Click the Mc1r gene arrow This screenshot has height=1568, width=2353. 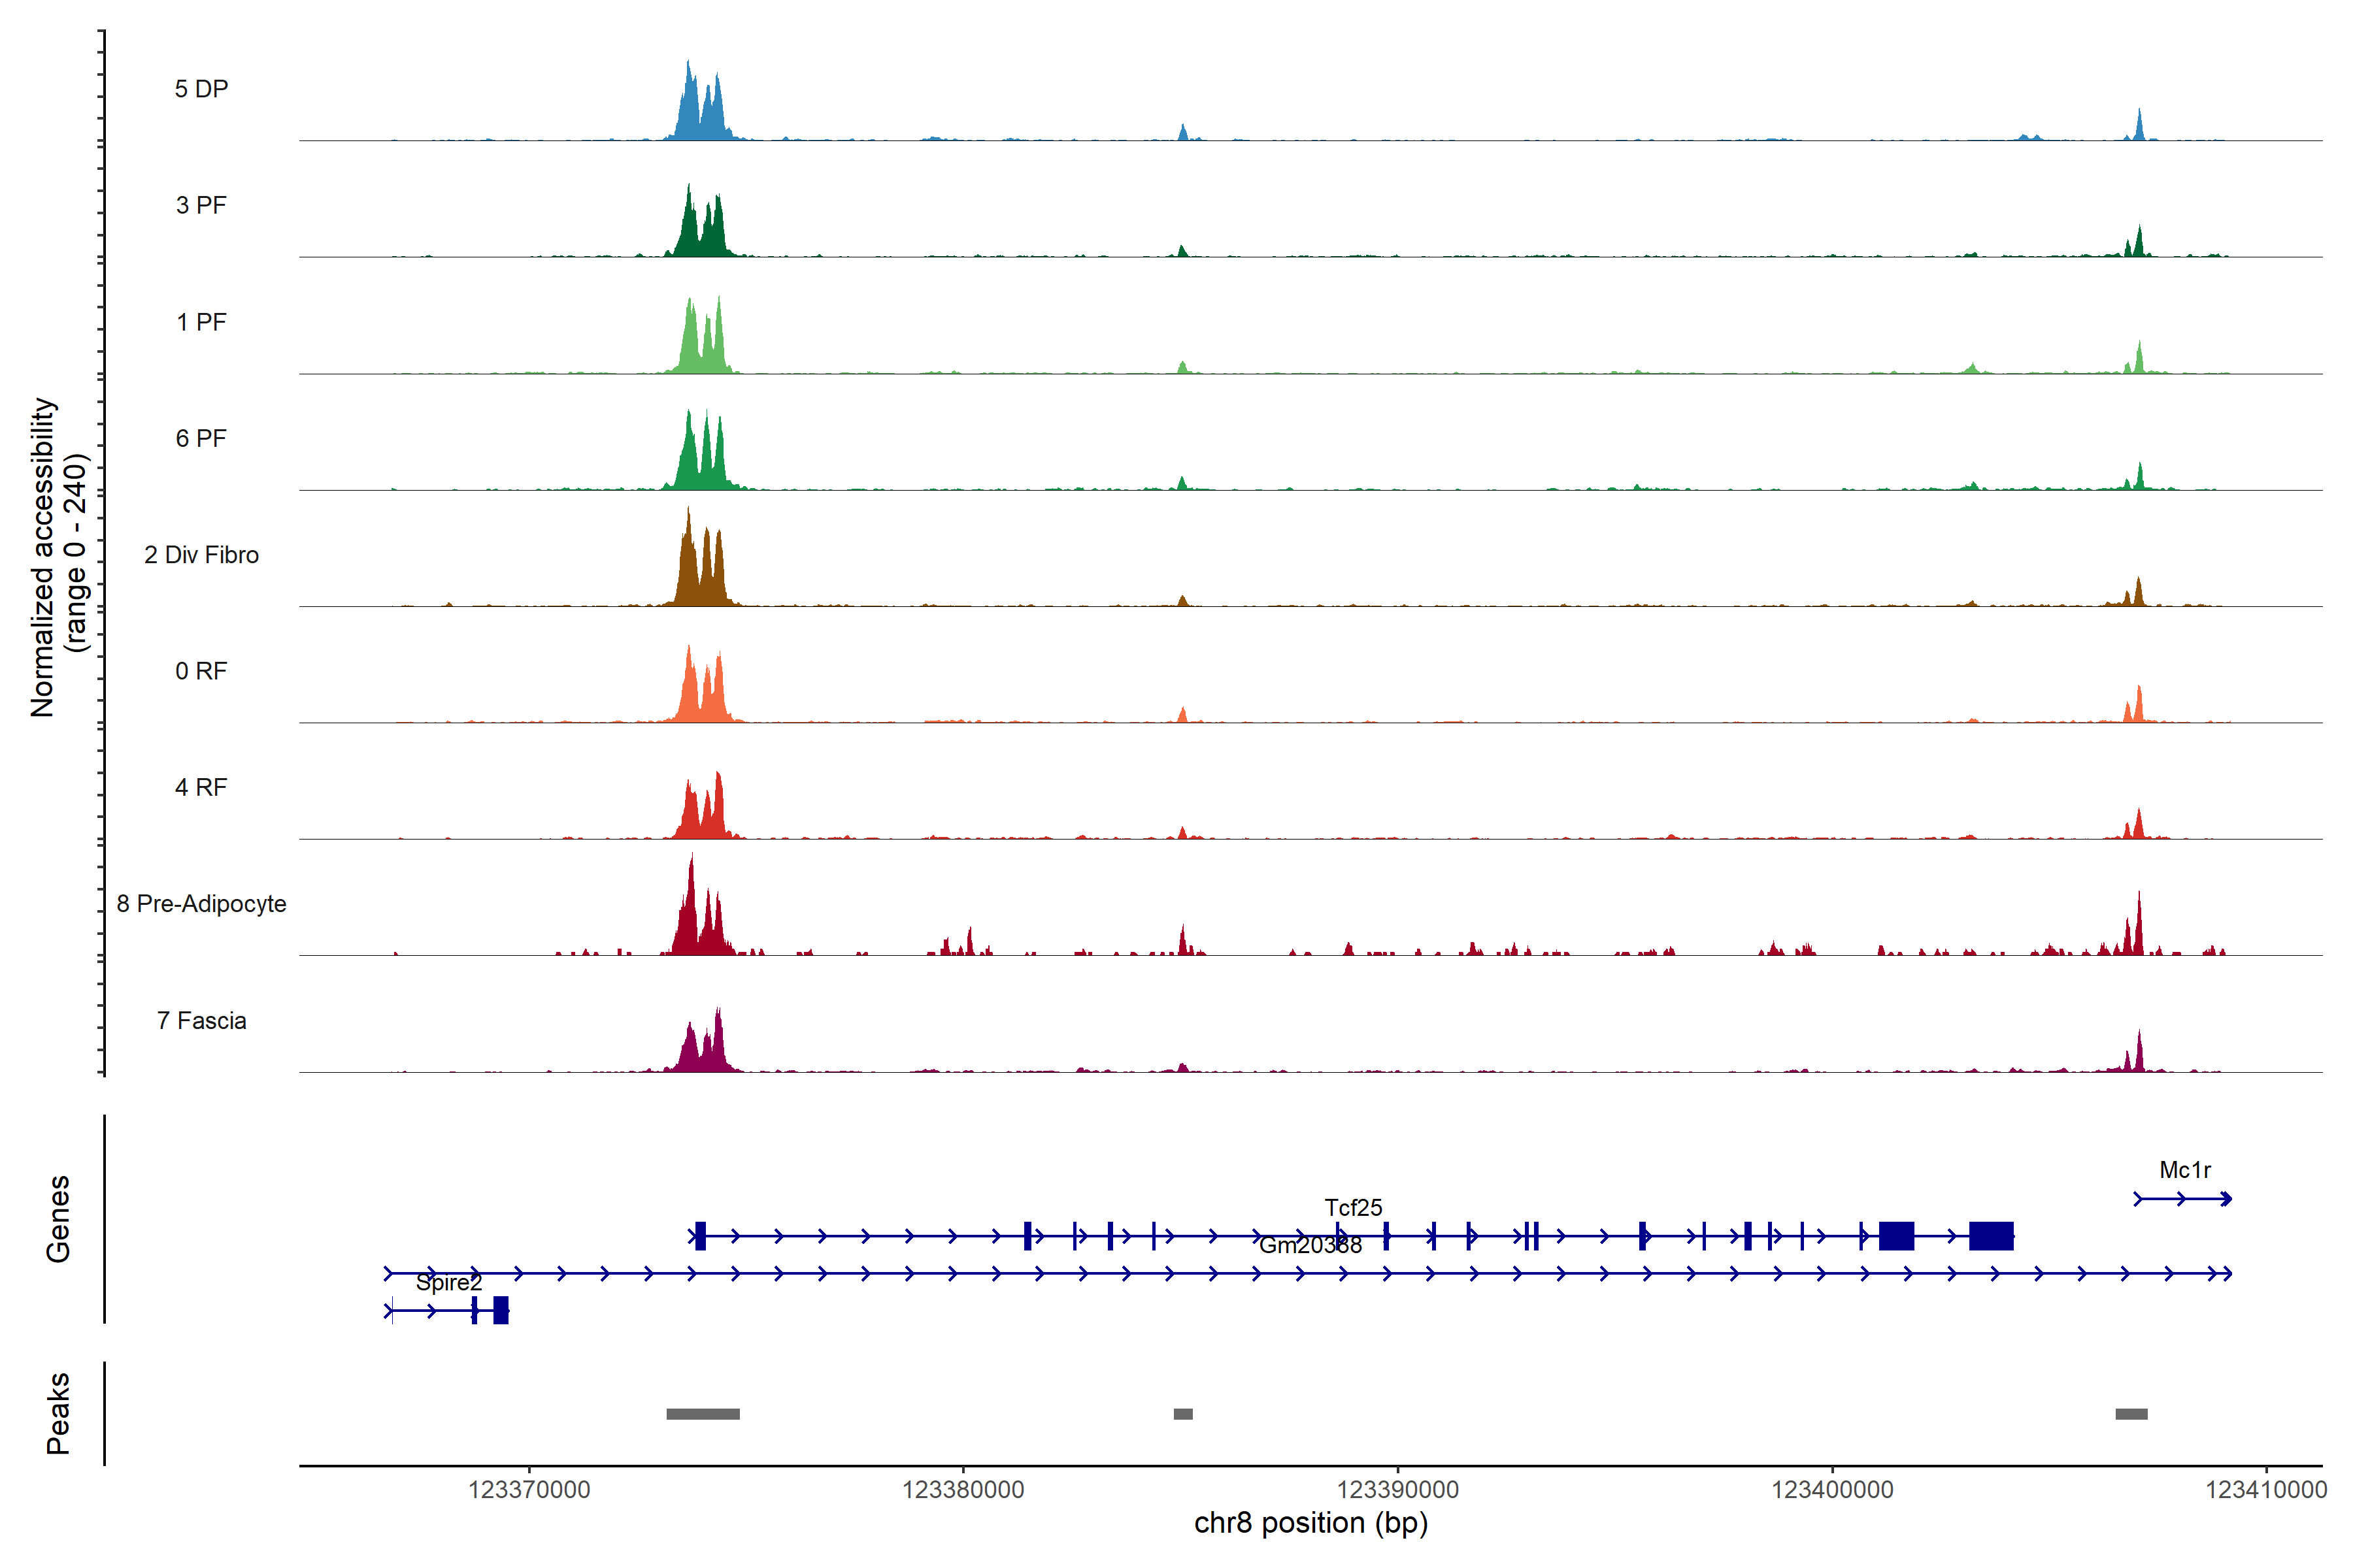[x=2183, y=1199]
